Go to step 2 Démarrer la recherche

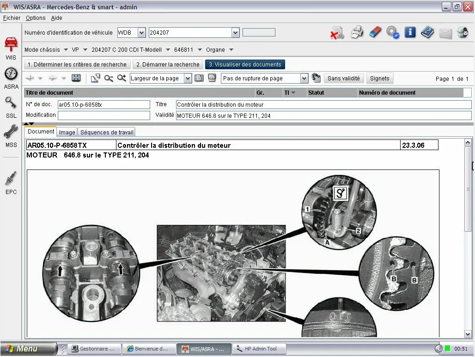(x=168, y=65)
